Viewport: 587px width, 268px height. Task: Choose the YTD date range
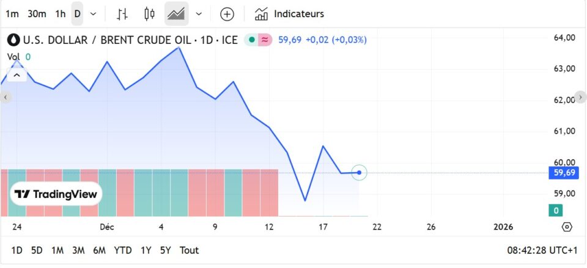(x=123, y=250)
